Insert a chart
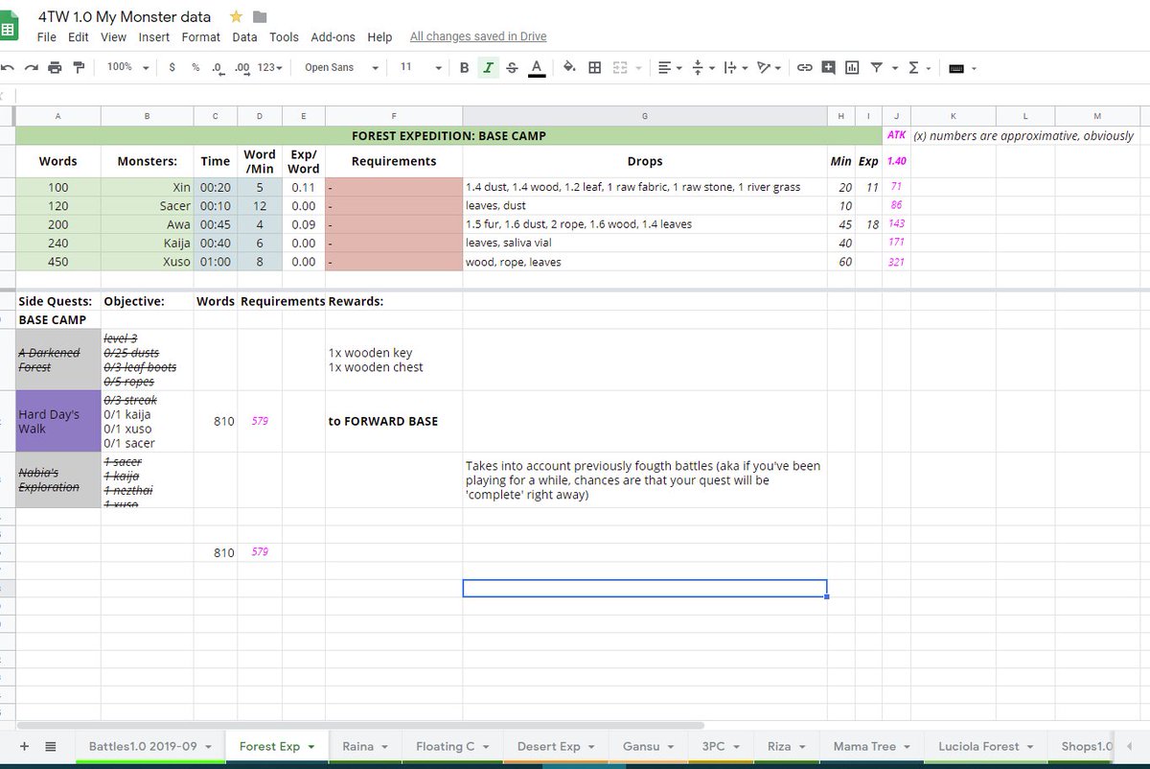 853,67
